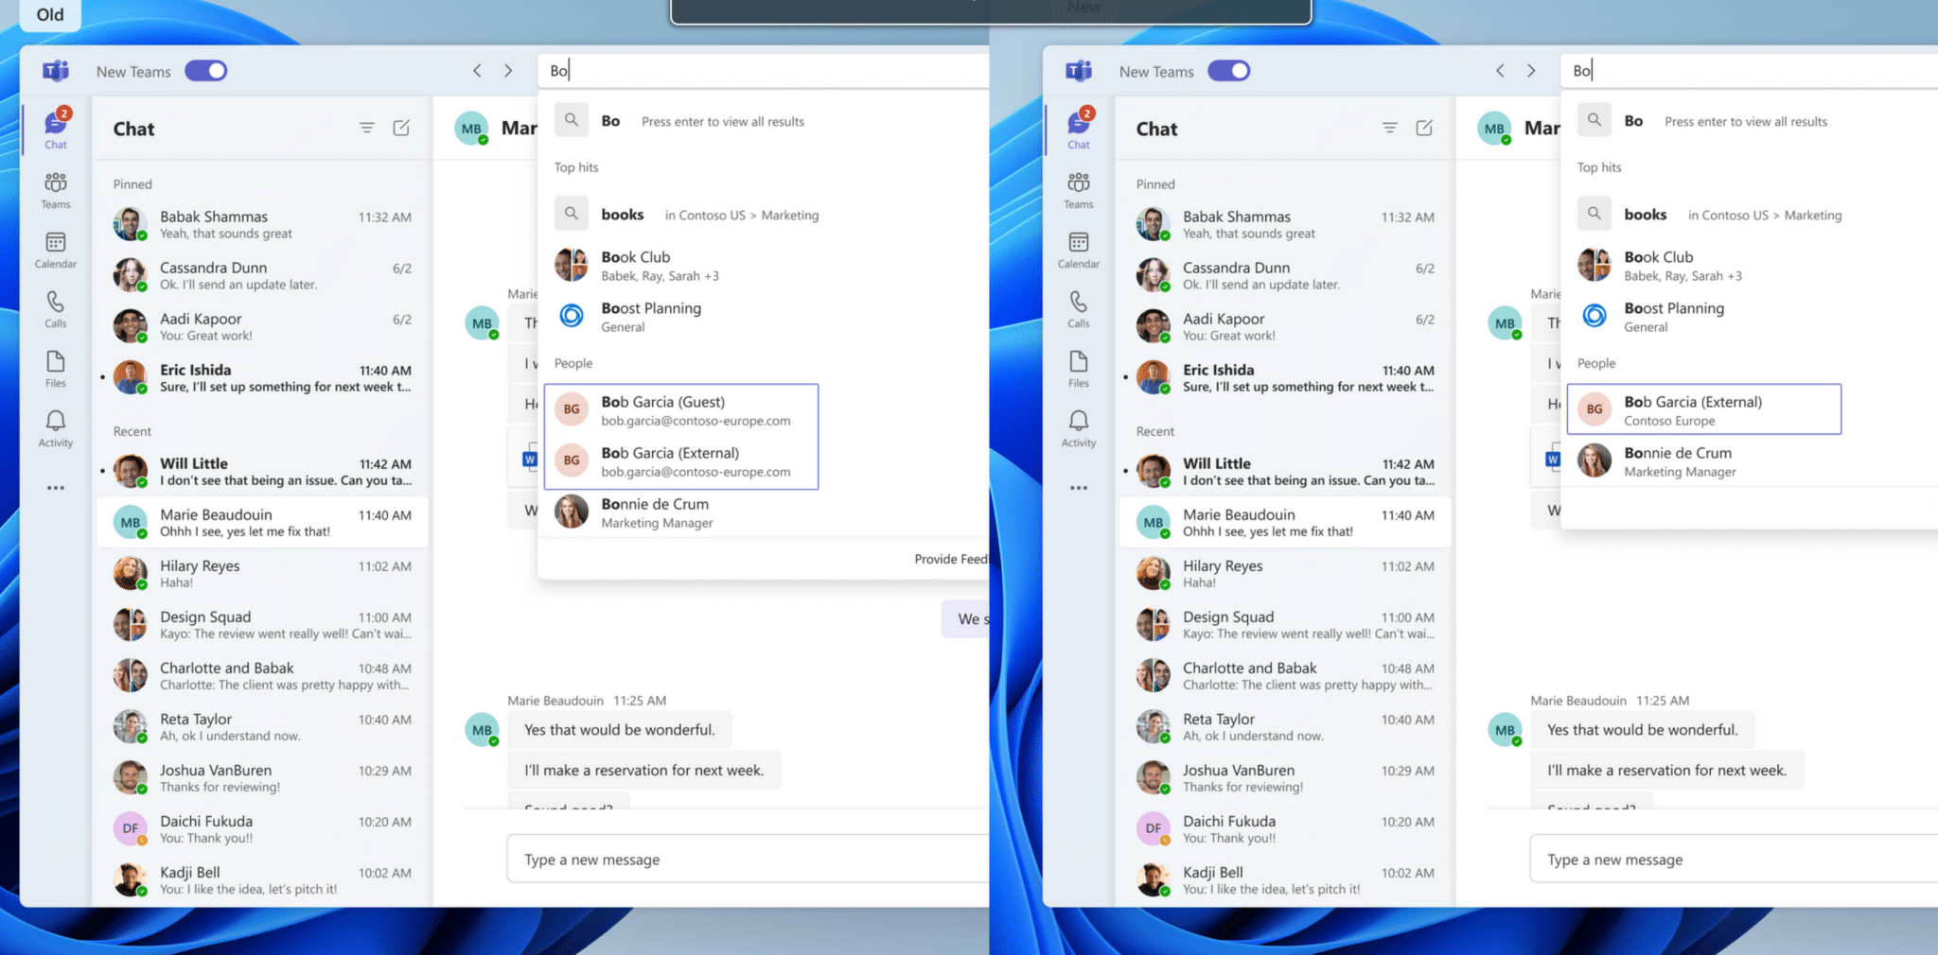Image resolution: width=1938 pixels, height=955 pixels.
Task: Open Aadi Kapoor chat in left window
Action: point(262,326)
